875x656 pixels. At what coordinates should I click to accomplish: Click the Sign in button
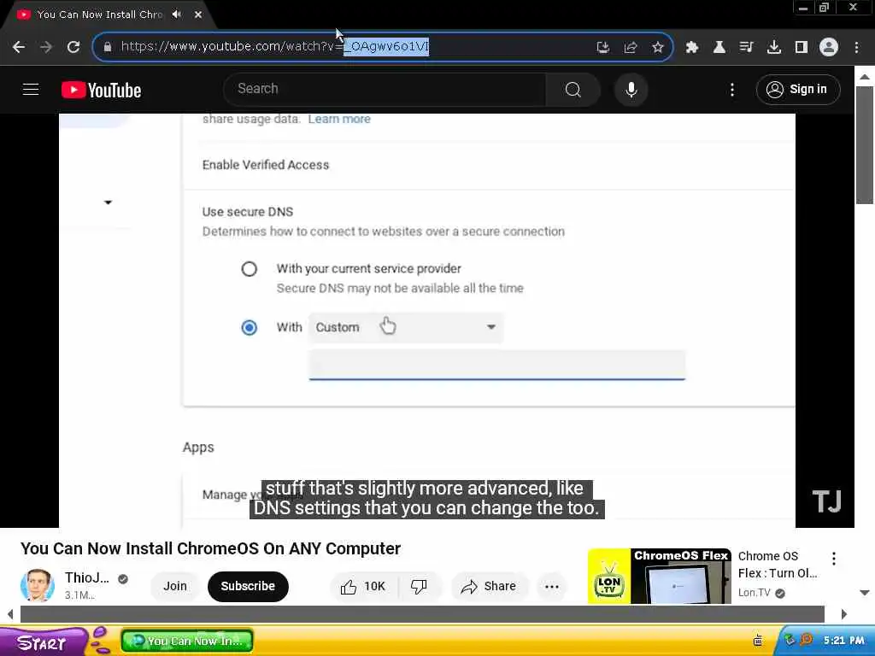pyautogui.click(x=798, y=89)
